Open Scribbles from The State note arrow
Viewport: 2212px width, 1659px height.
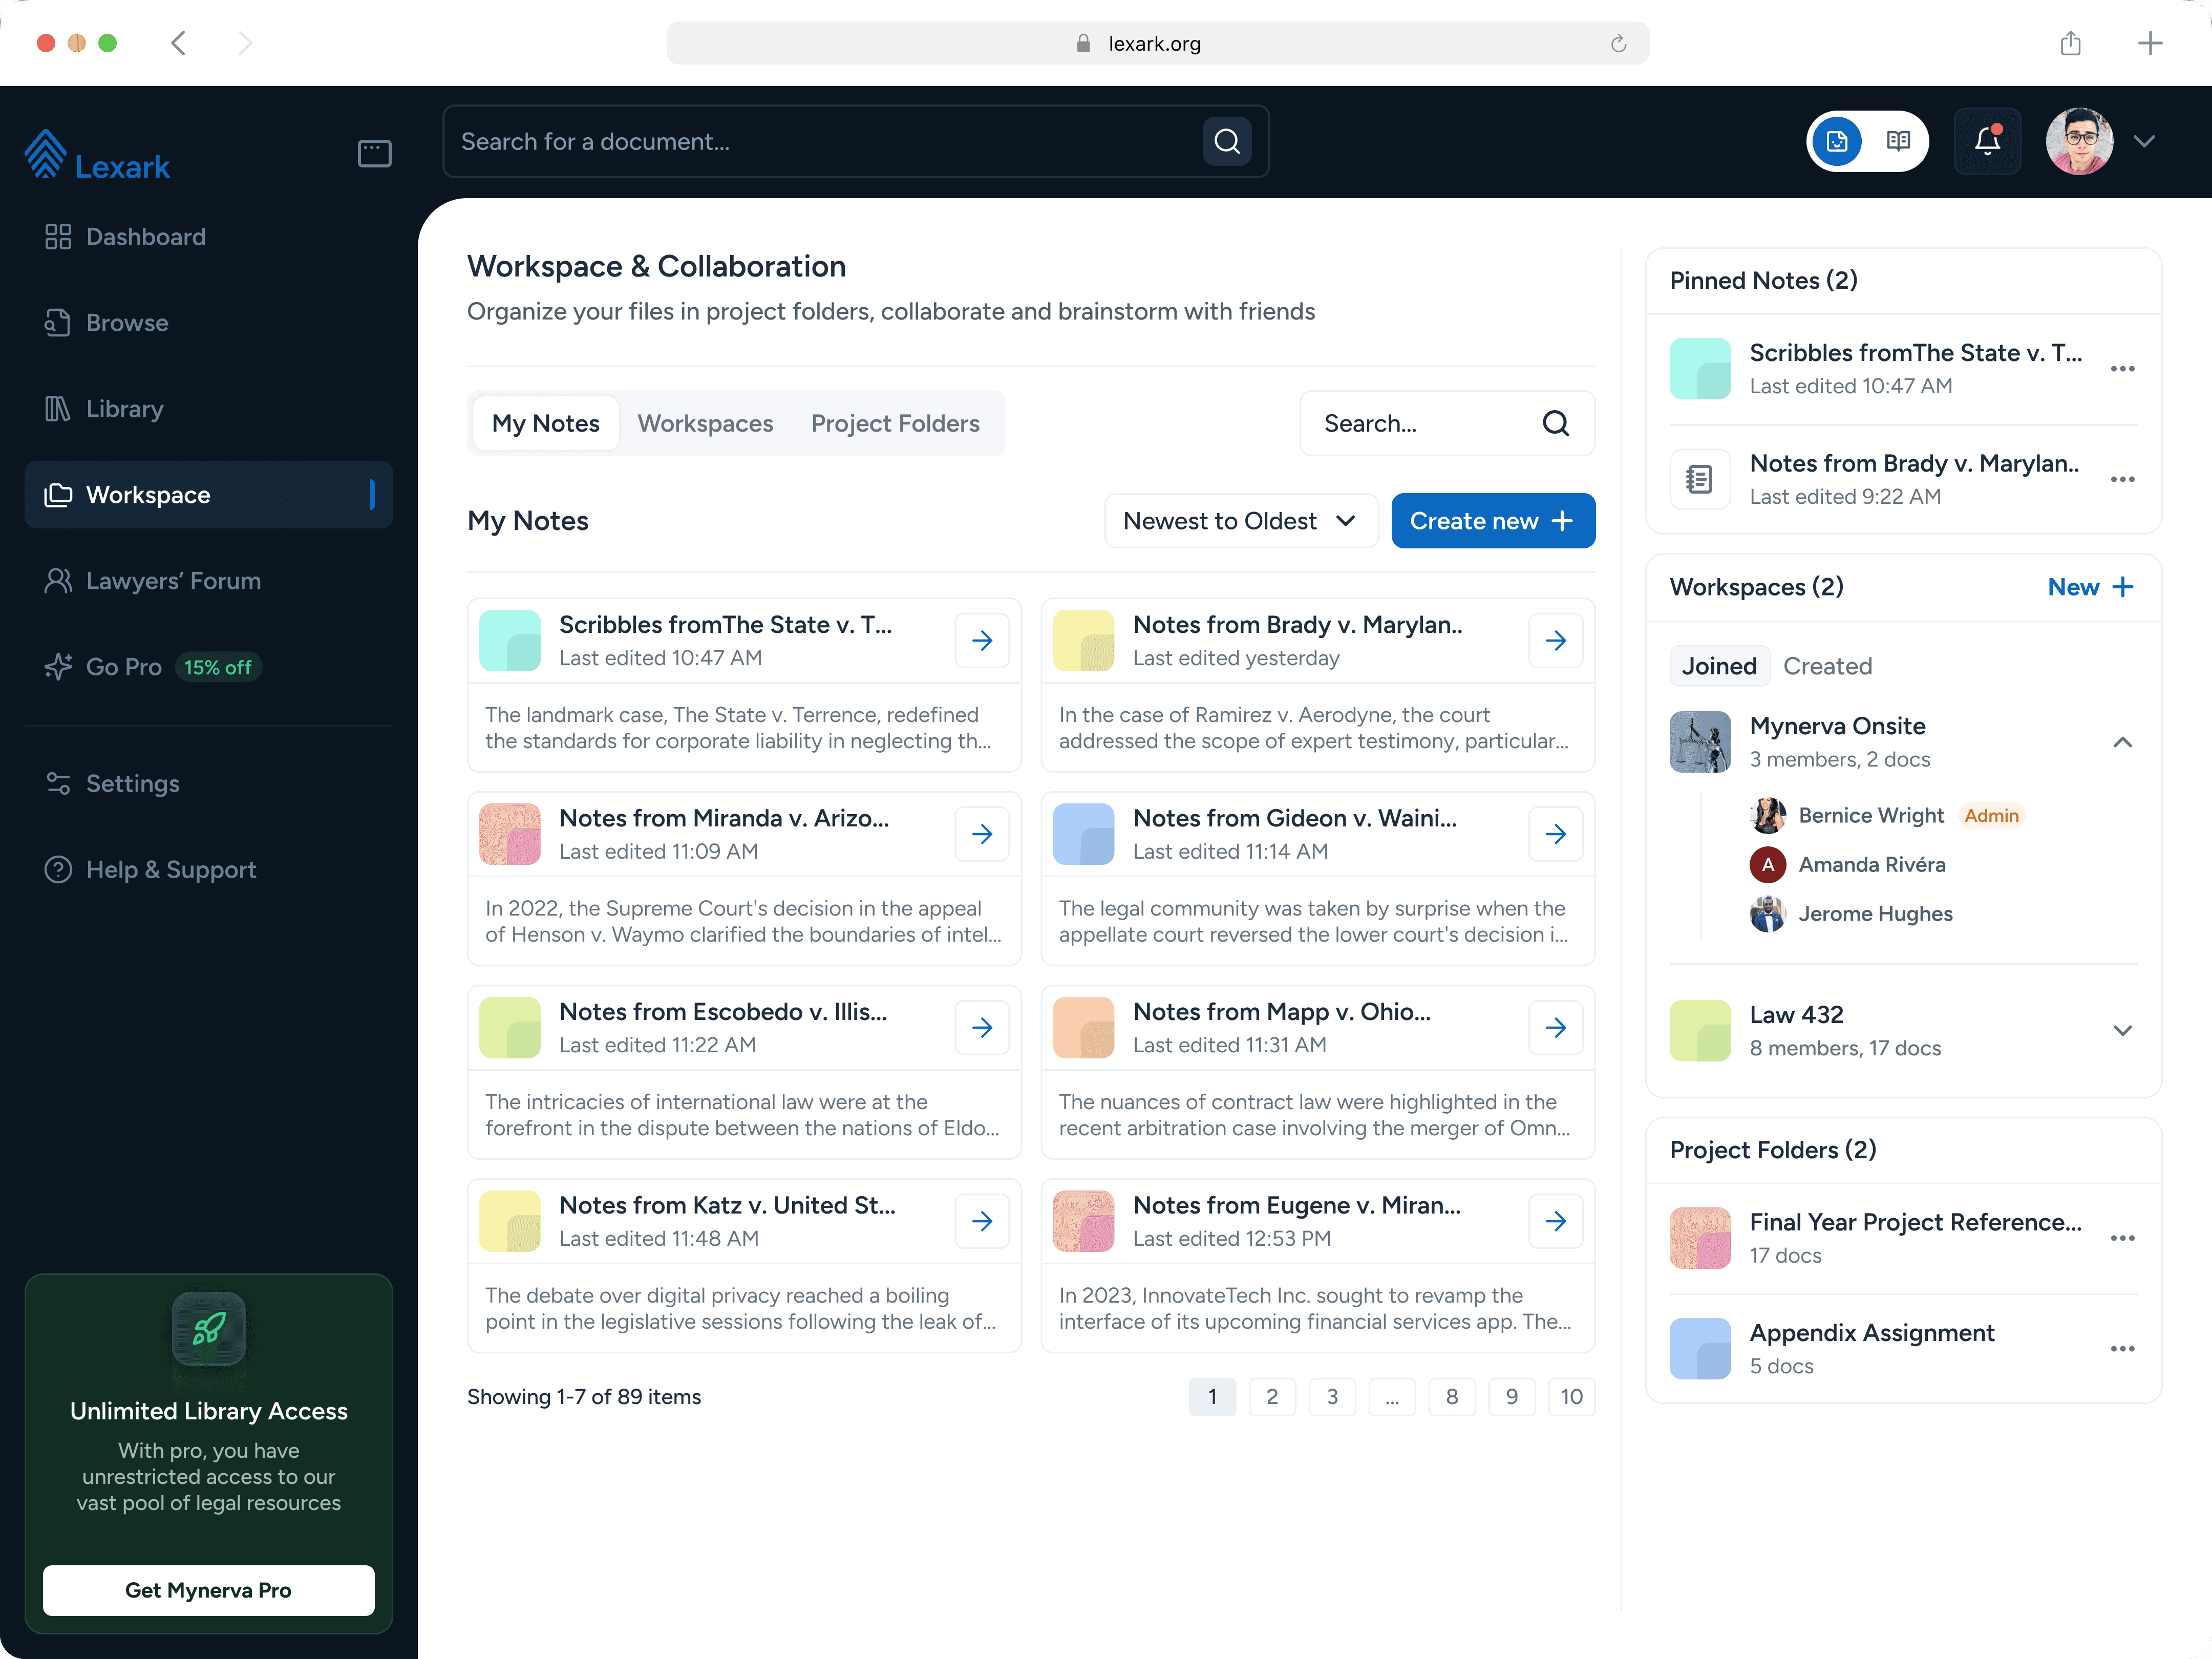point(981,640)
